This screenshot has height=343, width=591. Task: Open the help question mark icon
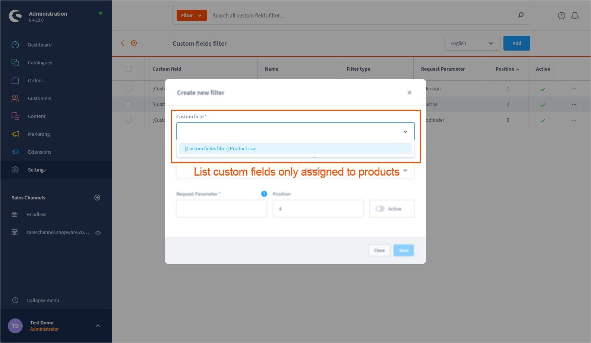[x=562, y=16]
